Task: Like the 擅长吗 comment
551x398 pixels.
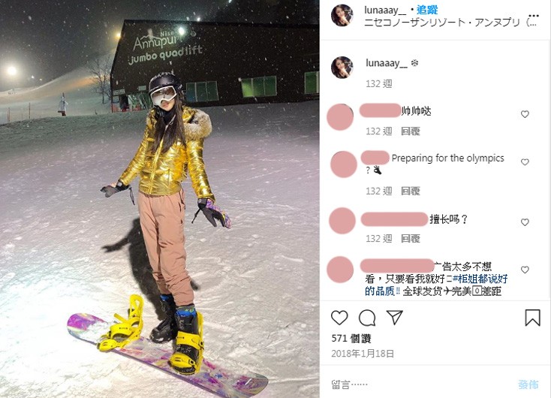Action: 525,222
